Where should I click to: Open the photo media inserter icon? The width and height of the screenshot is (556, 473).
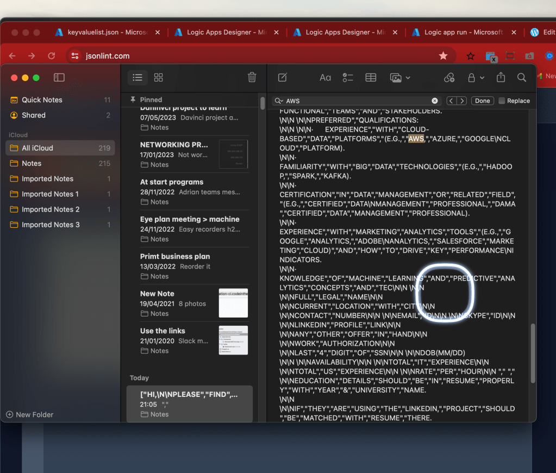[x=396, y=77]
